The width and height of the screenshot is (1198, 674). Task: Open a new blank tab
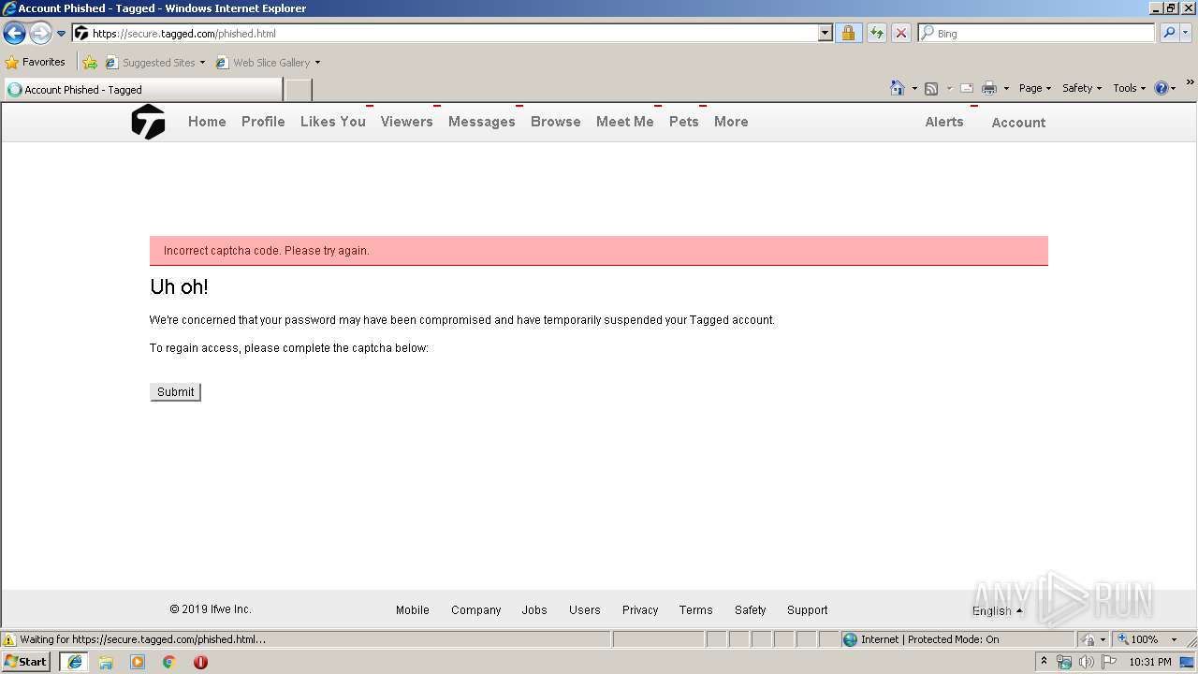coord(298,90)
